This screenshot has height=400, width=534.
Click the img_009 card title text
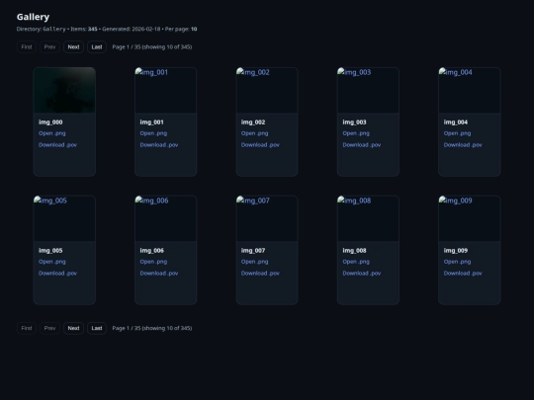tap(456, 250)
